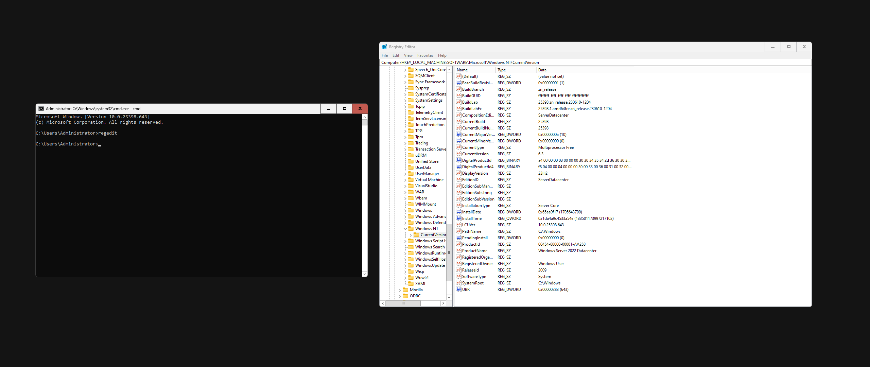
Task: Select the ProductName string value icon
Action: (x=458, y=251)
